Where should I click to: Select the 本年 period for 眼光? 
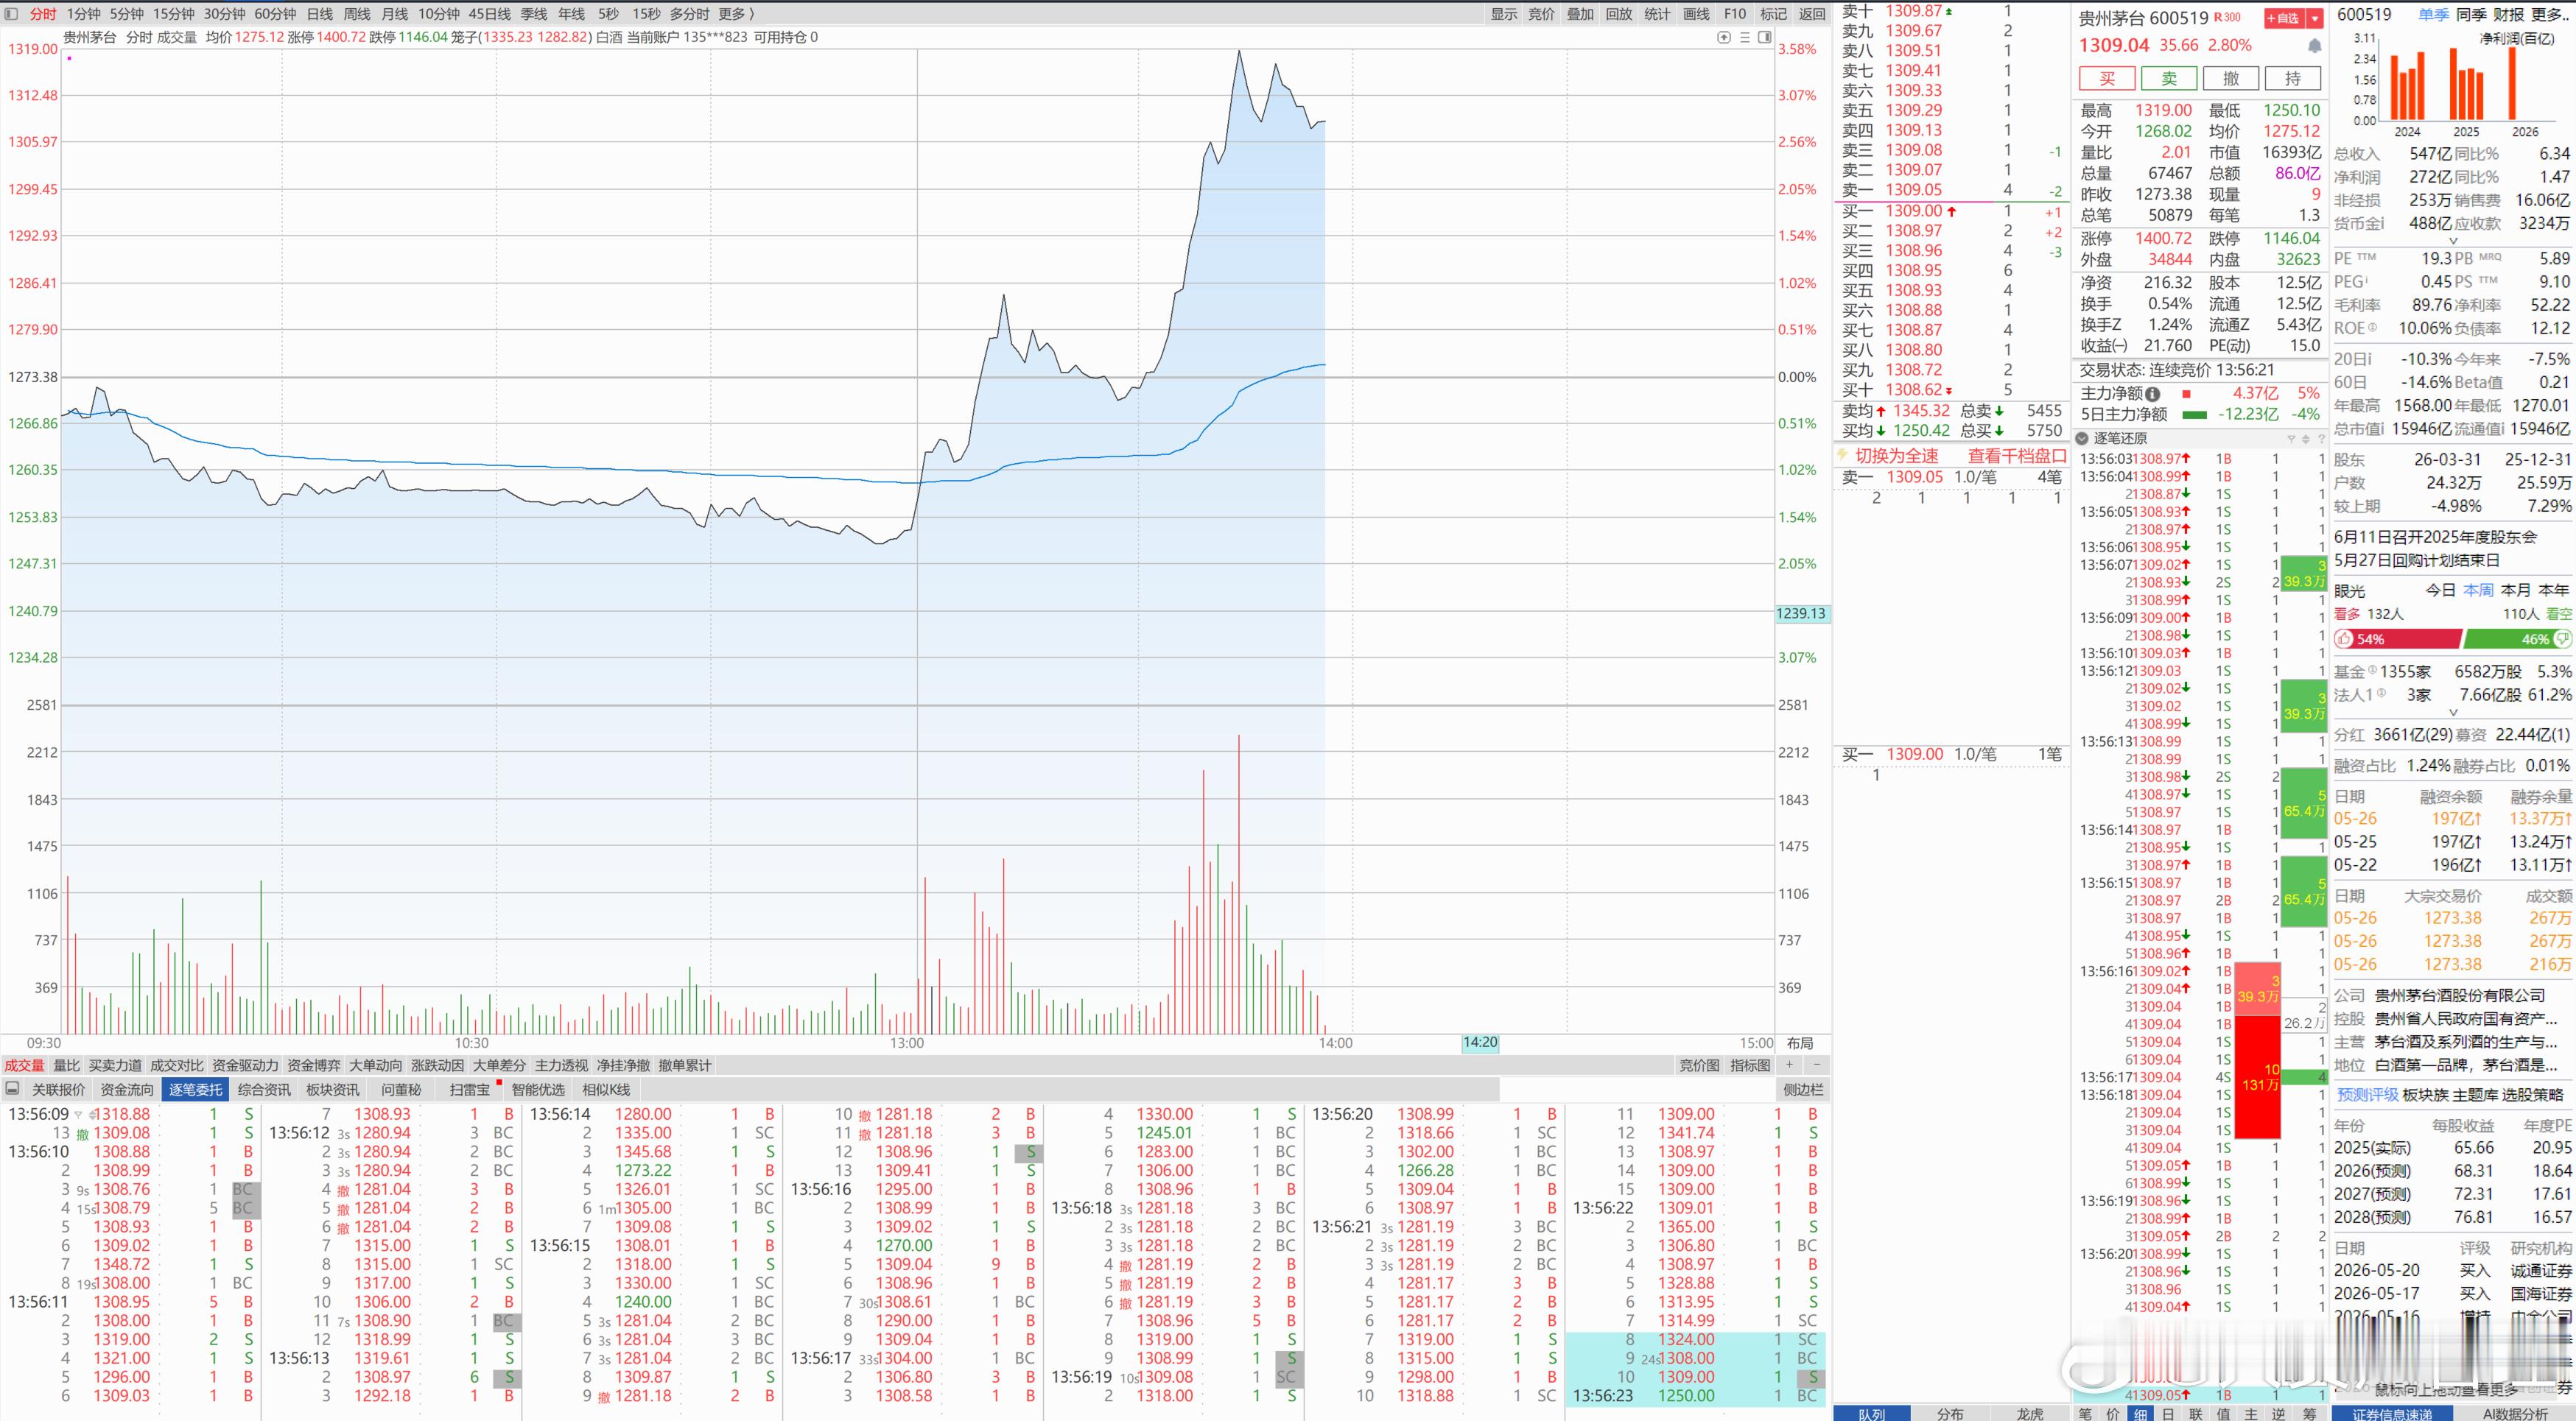point(2554,590)
